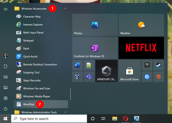The width and height of the screenshot is (172, 123).
Task: Launch Epic Games tile
Action: click(x=147, y=65)
